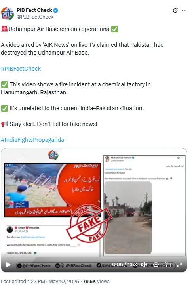Open video settings gear icon

156,265
